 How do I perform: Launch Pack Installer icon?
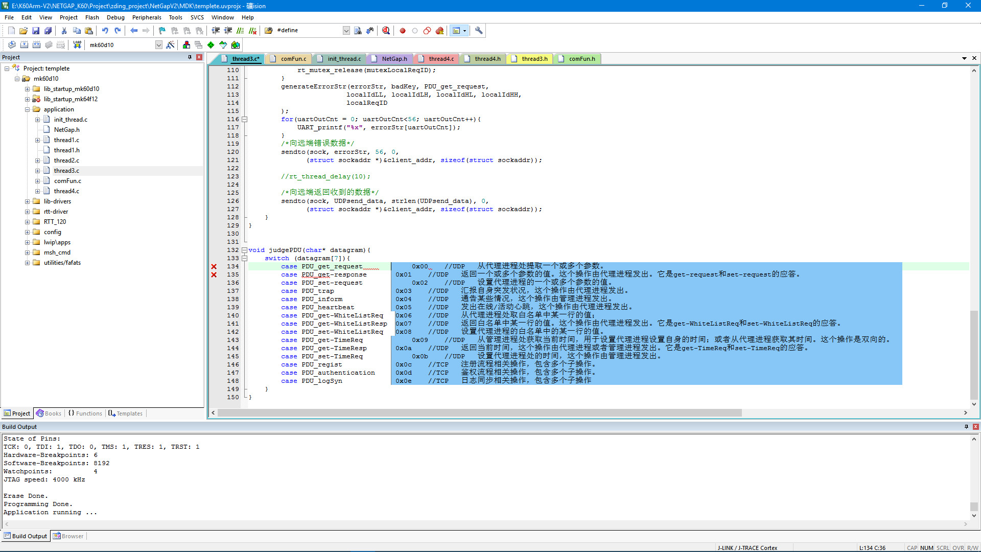[236, 45]
